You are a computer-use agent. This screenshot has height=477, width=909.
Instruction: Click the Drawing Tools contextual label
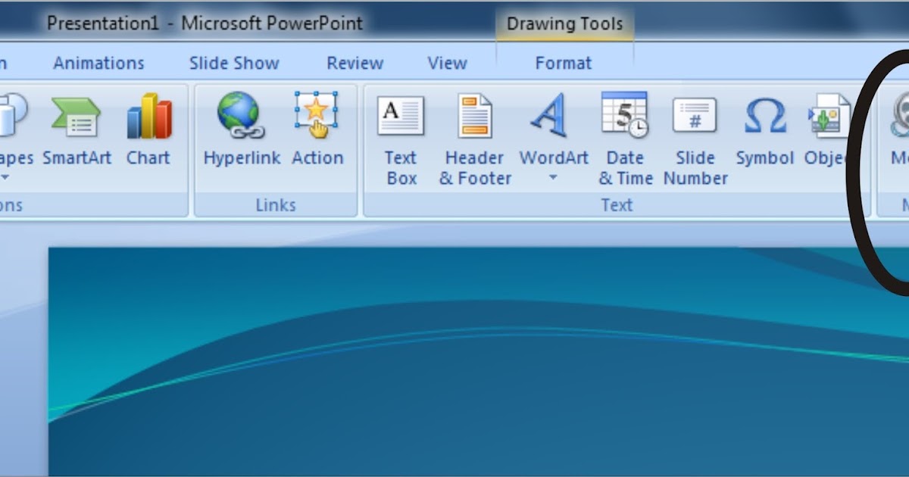pyautogui.click(x=564, y=23)
